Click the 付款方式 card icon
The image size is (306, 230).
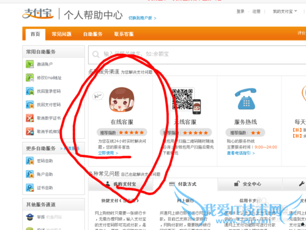172,184
